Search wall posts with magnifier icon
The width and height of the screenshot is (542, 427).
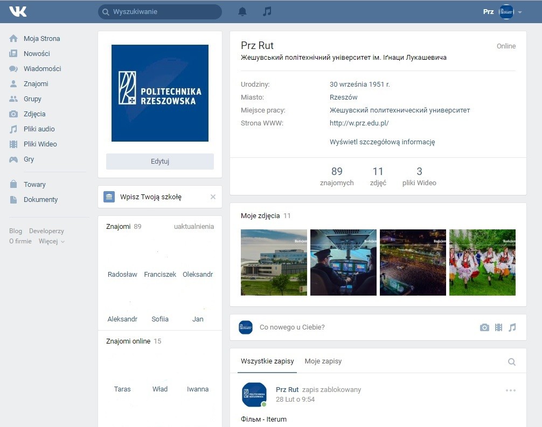tap(511, 362)
